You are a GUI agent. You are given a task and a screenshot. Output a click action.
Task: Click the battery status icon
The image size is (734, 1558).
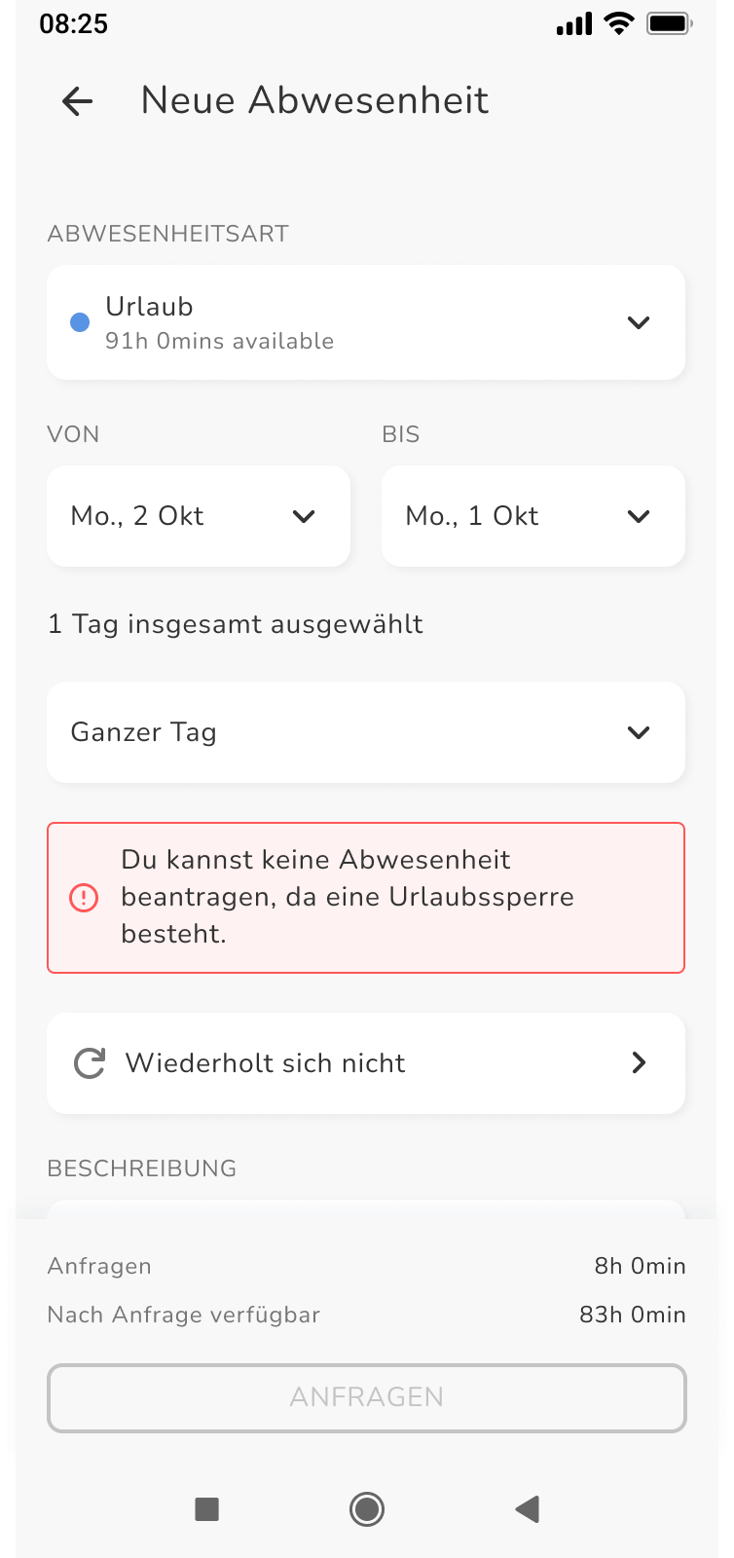pos(669,23)
